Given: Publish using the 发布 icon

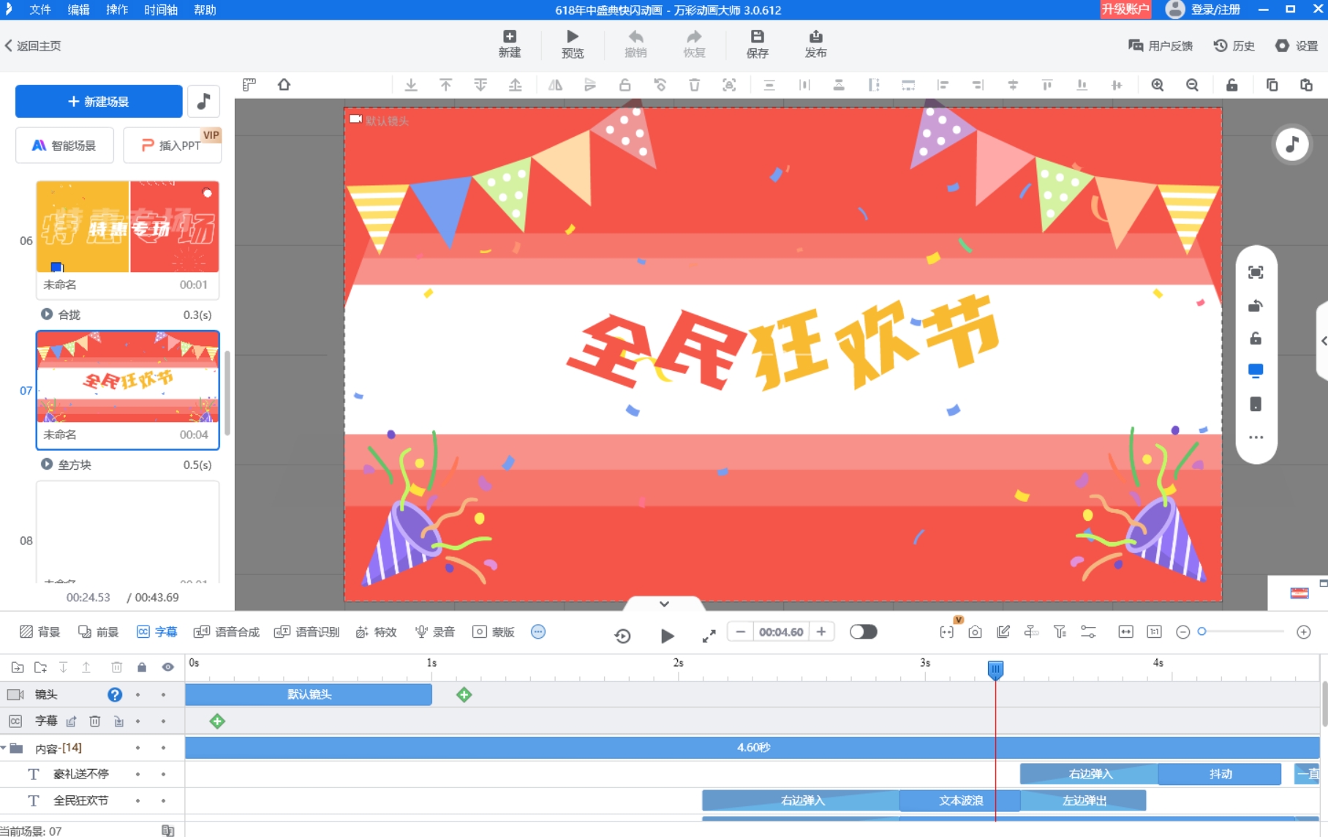Looking at the screenshot, I should click(x=815, y=44).
